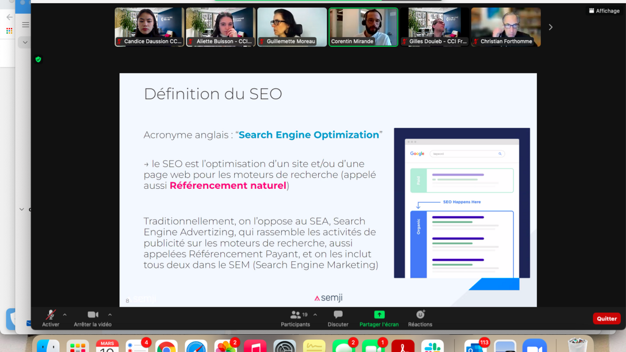Open Google Chrome from the dock
Image resolution: width=626 pixels, height=352 pixels.
166,346
